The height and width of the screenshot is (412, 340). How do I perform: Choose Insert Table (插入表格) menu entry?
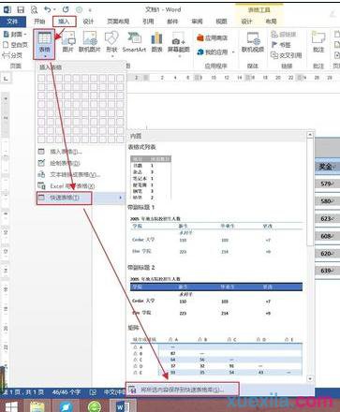coord(66,152)
